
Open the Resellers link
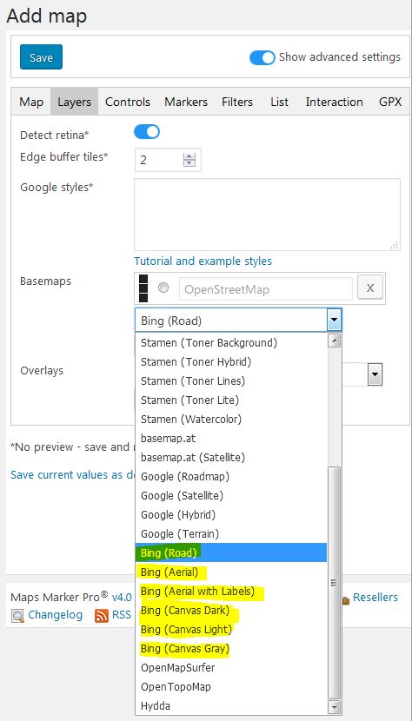coord(375,598)
